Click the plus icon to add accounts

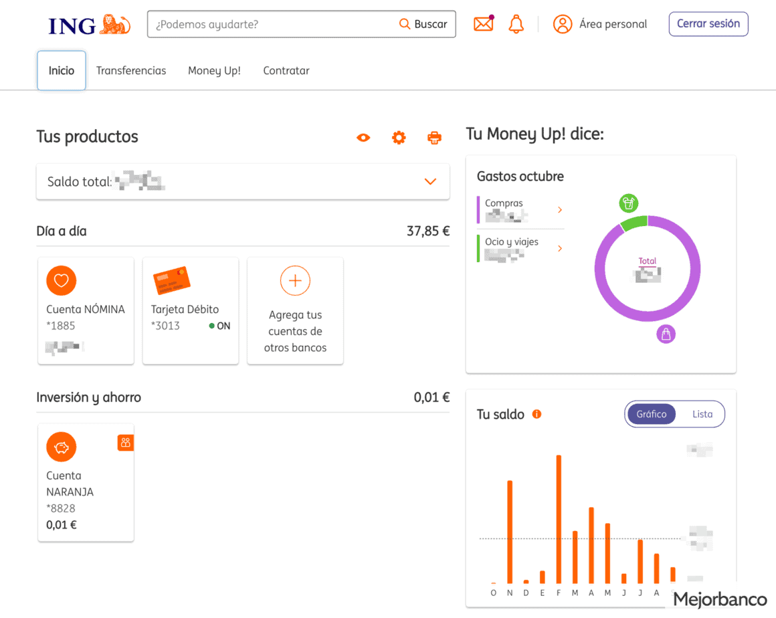point(295,280)
